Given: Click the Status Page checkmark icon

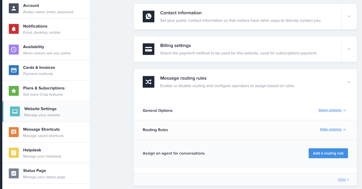Looking at the screenshot, I should pos(14,173).
